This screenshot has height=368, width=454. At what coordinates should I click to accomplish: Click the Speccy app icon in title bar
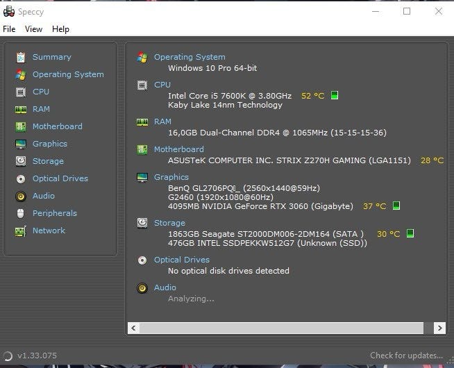[x=9, y=12]
